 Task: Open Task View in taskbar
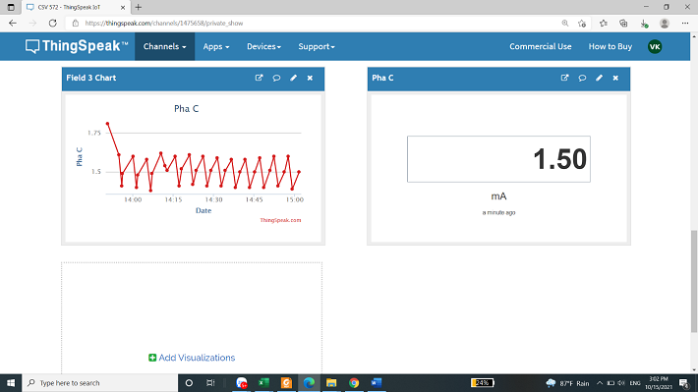(x=210, y=382)
